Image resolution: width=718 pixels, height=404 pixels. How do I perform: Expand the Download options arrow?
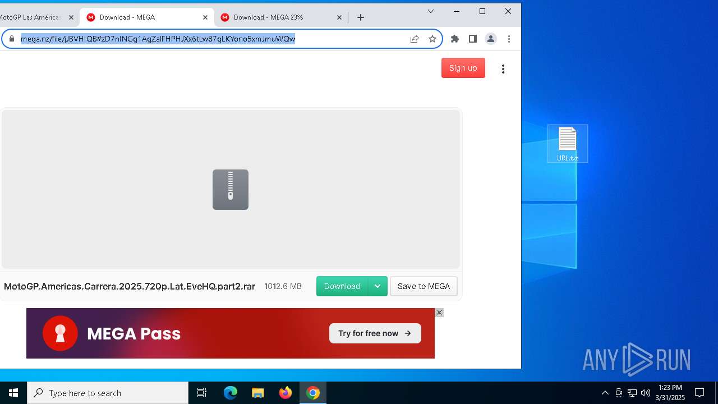[x=378, y=286]
